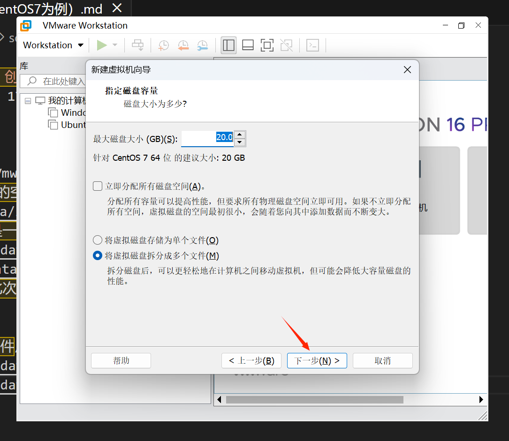This screenshot has height=441, width=509.
Task: Open the console view icon
Action: pyautogui.click(x=312, y=45)
